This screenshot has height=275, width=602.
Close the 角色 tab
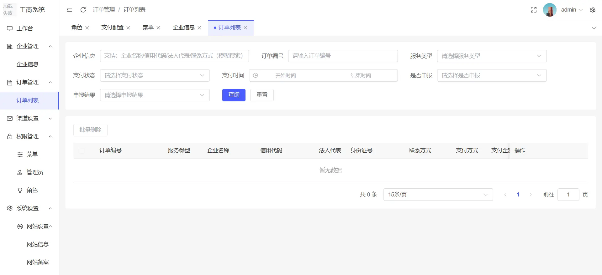click(87, 28)
